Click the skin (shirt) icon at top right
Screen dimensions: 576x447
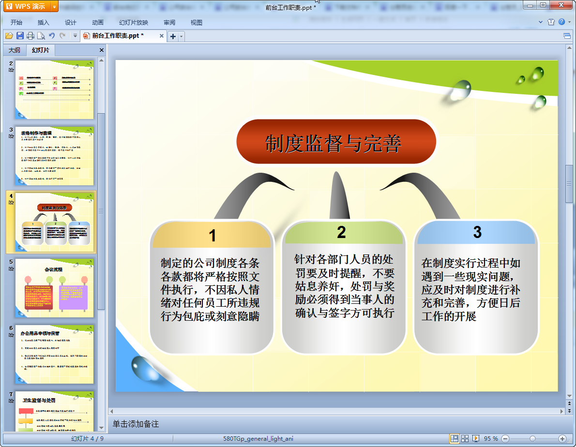pos(551,22)
